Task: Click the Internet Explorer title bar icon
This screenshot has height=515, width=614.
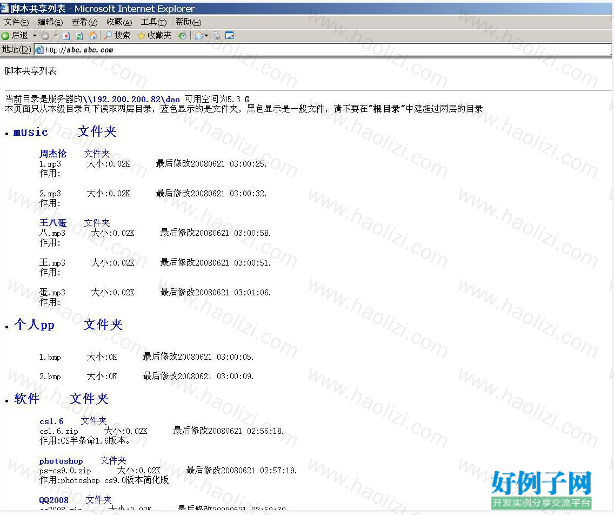Action: [4, 8]
